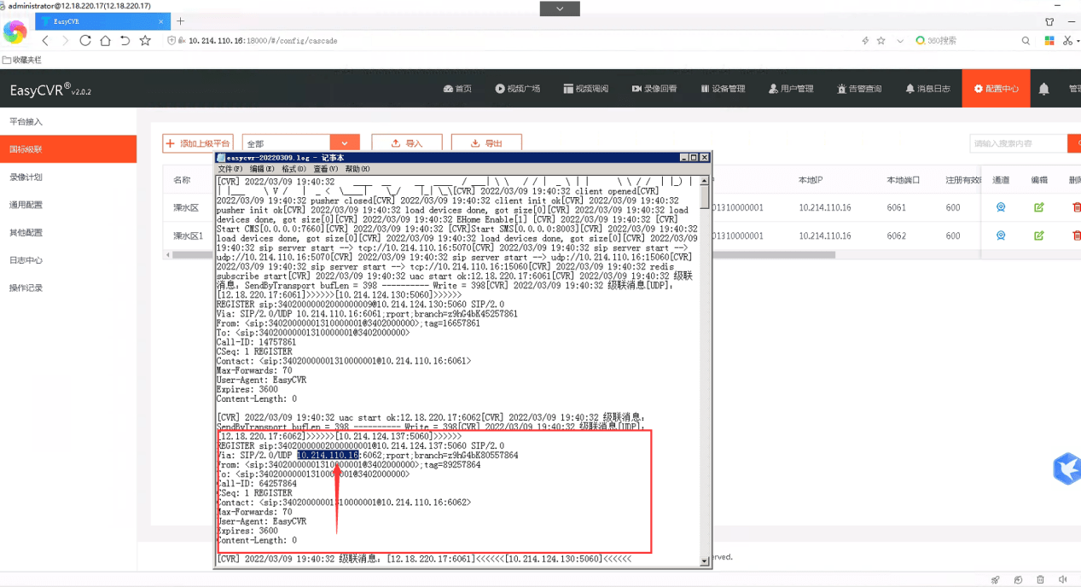Click the rocket accelerator status icon
Viewport: 1081px width, 587px height.
point(996,580)
